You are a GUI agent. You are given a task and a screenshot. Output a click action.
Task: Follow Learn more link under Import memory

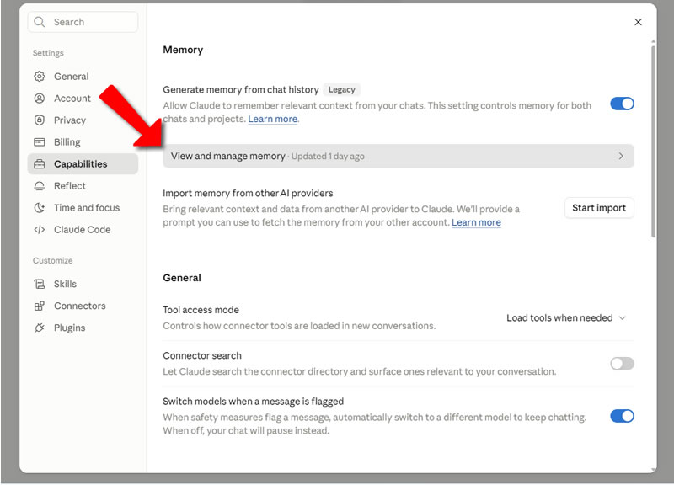coord(476,222)
